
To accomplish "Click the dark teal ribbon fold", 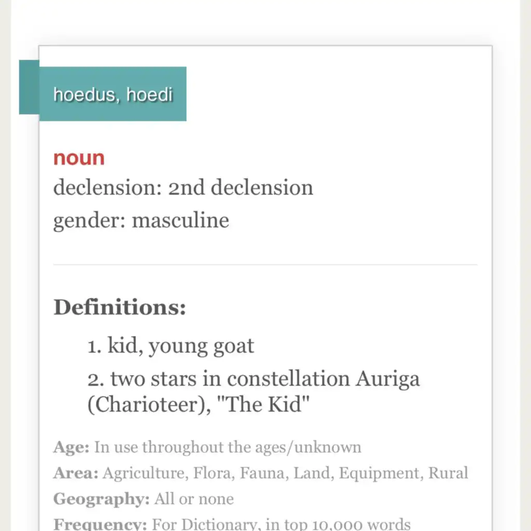I will pyautogui.click(x=29, y=87).
